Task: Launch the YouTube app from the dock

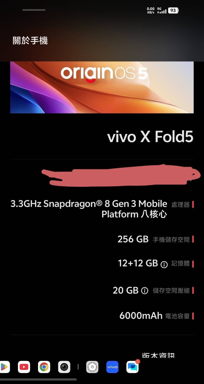Action: coord(24,367)
